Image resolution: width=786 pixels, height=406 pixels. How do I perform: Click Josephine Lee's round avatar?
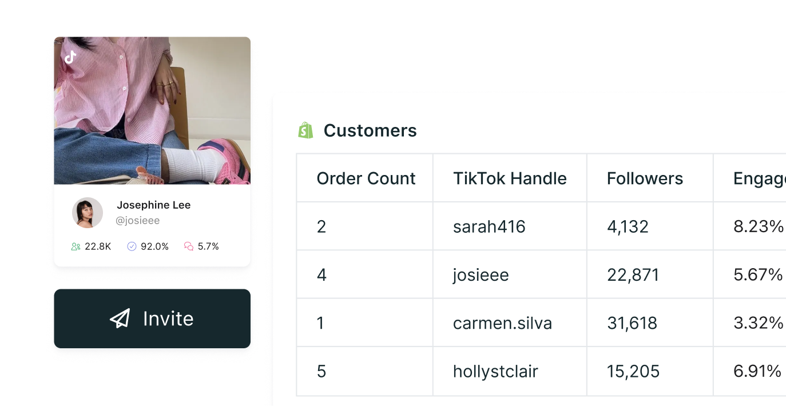click(x=88, y=213)
